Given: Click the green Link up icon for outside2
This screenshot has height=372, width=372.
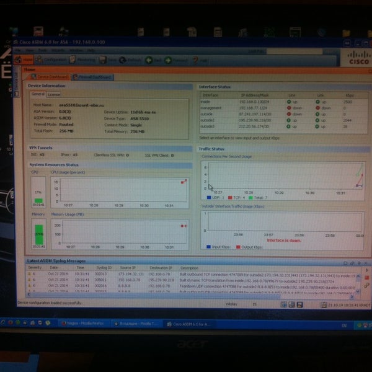Looking at the screenshot, I should point(317,120).
